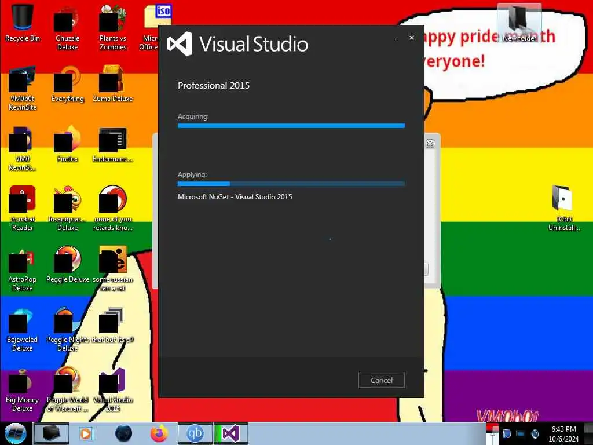The height and width of the screenshot is (445, 593).
Task: Select the Firefox desktop shortcut
Action: 67,144
